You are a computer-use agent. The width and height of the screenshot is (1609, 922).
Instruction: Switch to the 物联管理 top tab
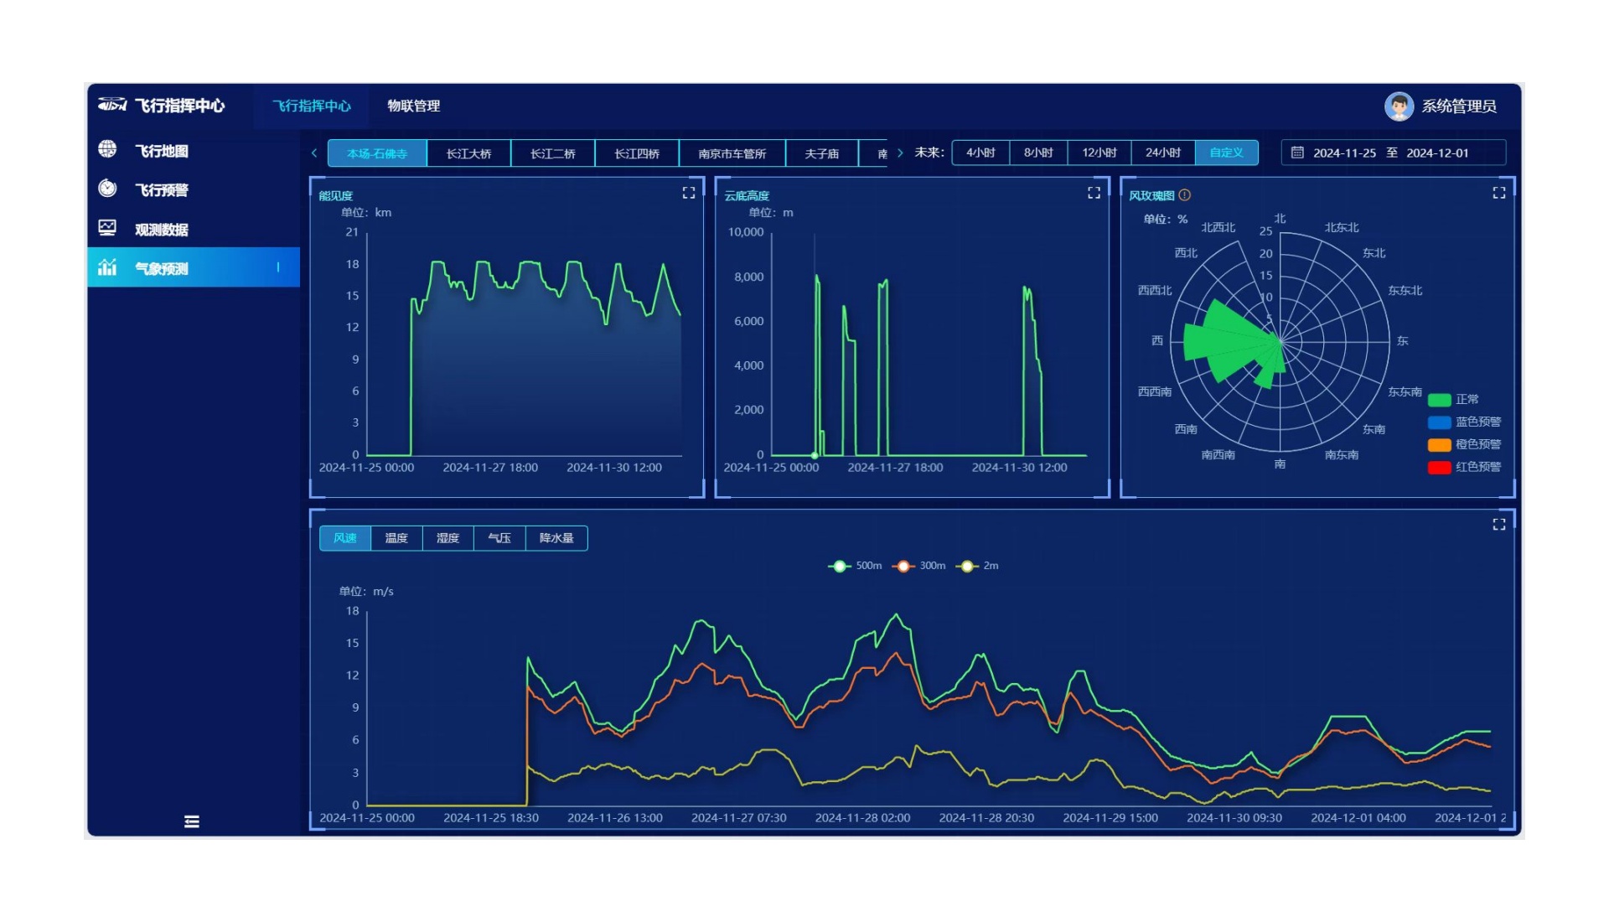tap(413, 106)
